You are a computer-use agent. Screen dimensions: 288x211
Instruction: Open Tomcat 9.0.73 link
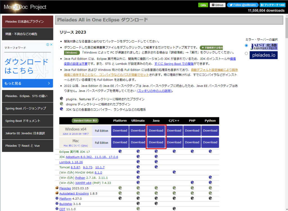88,167
